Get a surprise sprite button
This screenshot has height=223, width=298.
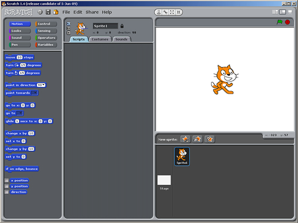(x=209, y=139)
